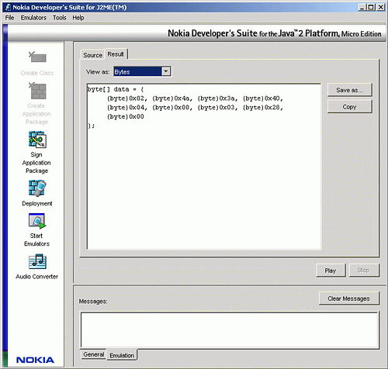Click the '(byte)0x40' value
388x369 pixels.
click(262, 98)
